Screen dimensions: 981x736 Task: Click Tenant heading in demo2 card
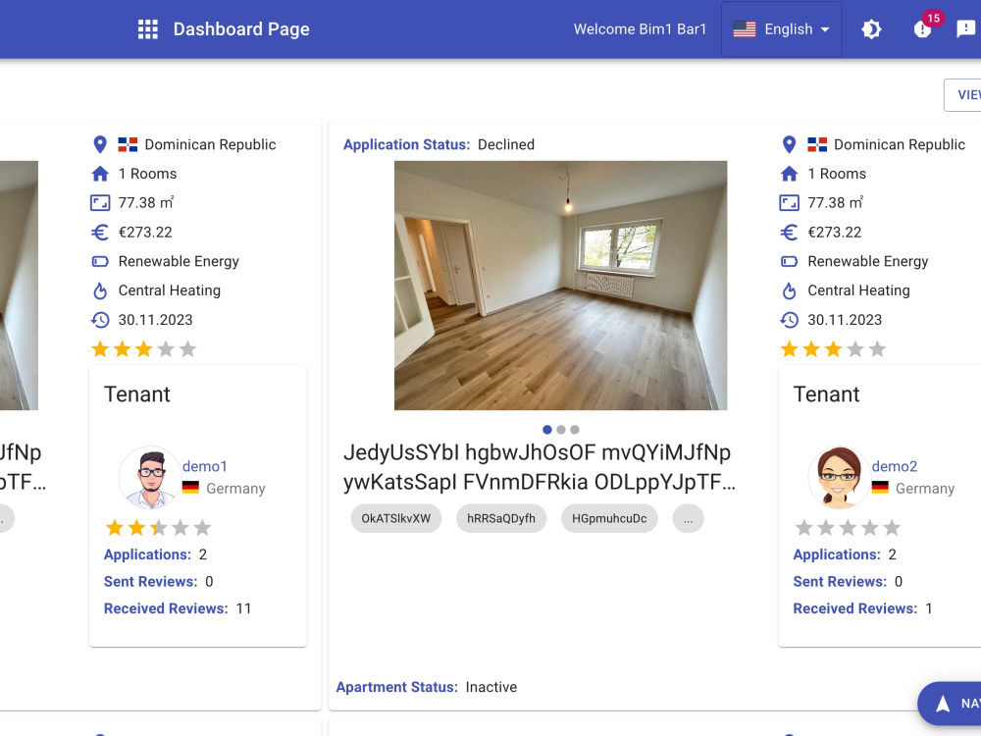826,394
